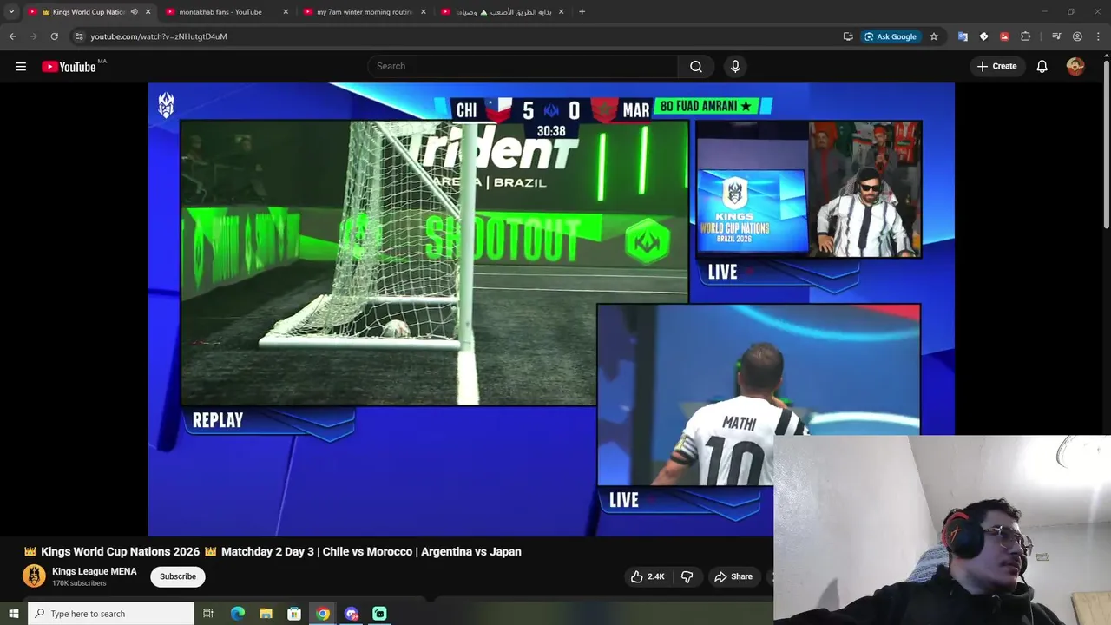
Task: Open the media control icon in Chrome toolbar
Action: (x=1056, y=36)
